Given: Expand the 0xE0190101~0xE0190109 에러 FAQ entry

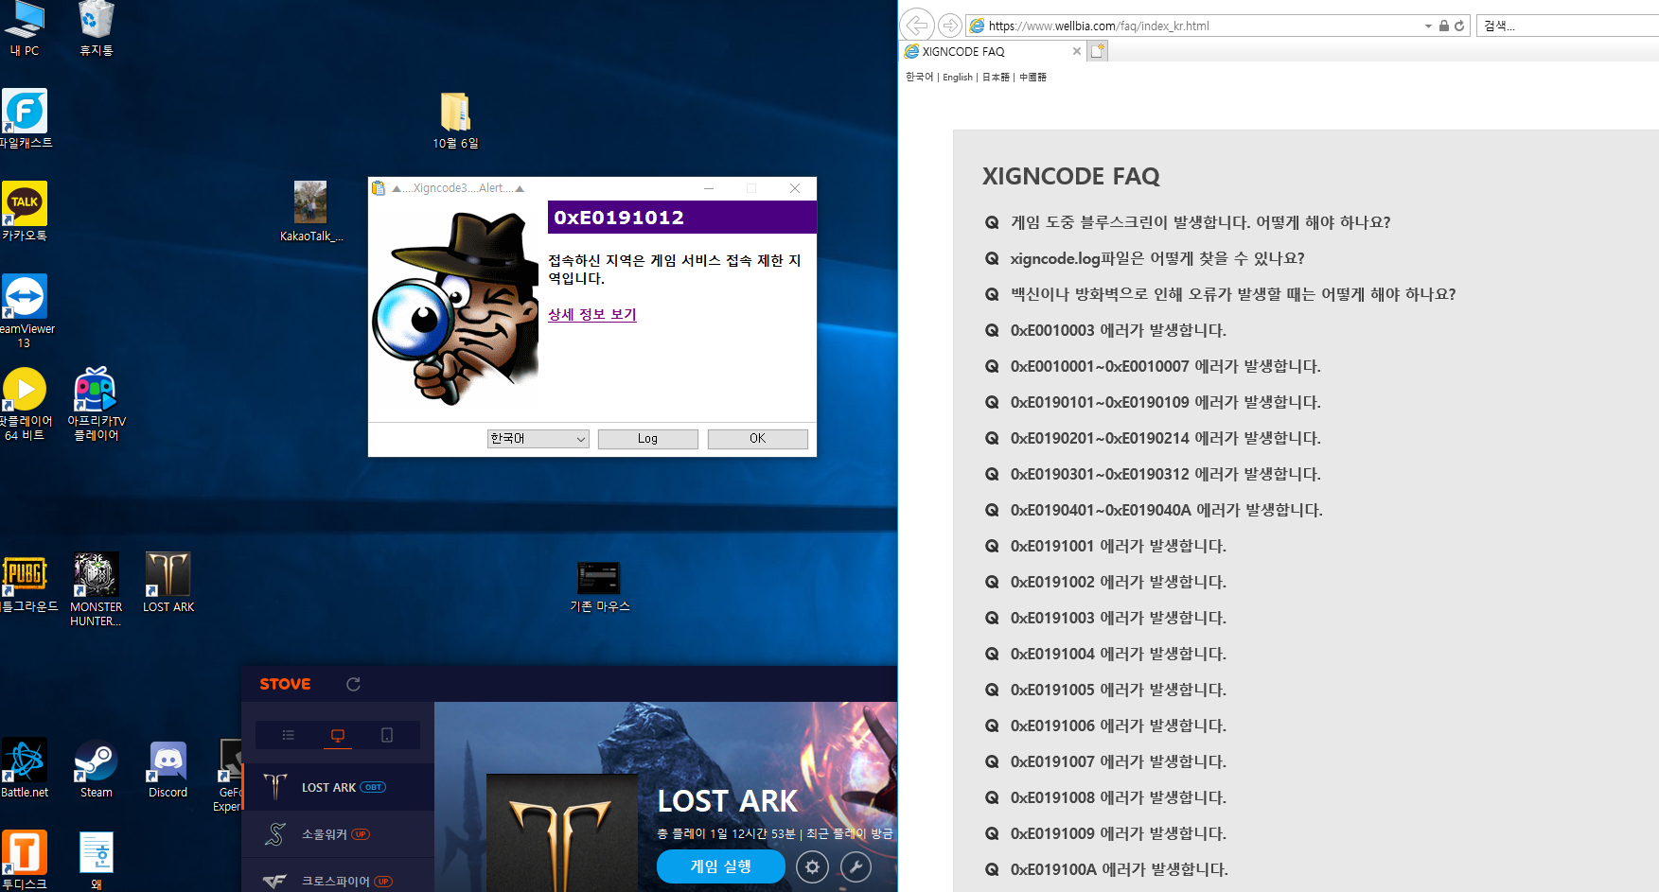Looking at the screenshot, I should [x=1165, y=402].
